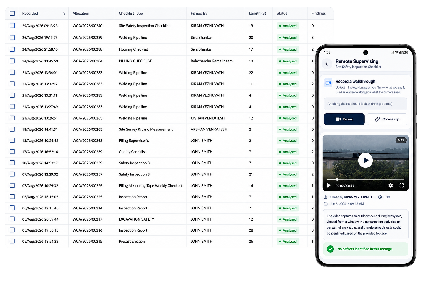Click the small play icon in video controls
The height and width of the screenshot is (283, 424).
tap(329, 185)
